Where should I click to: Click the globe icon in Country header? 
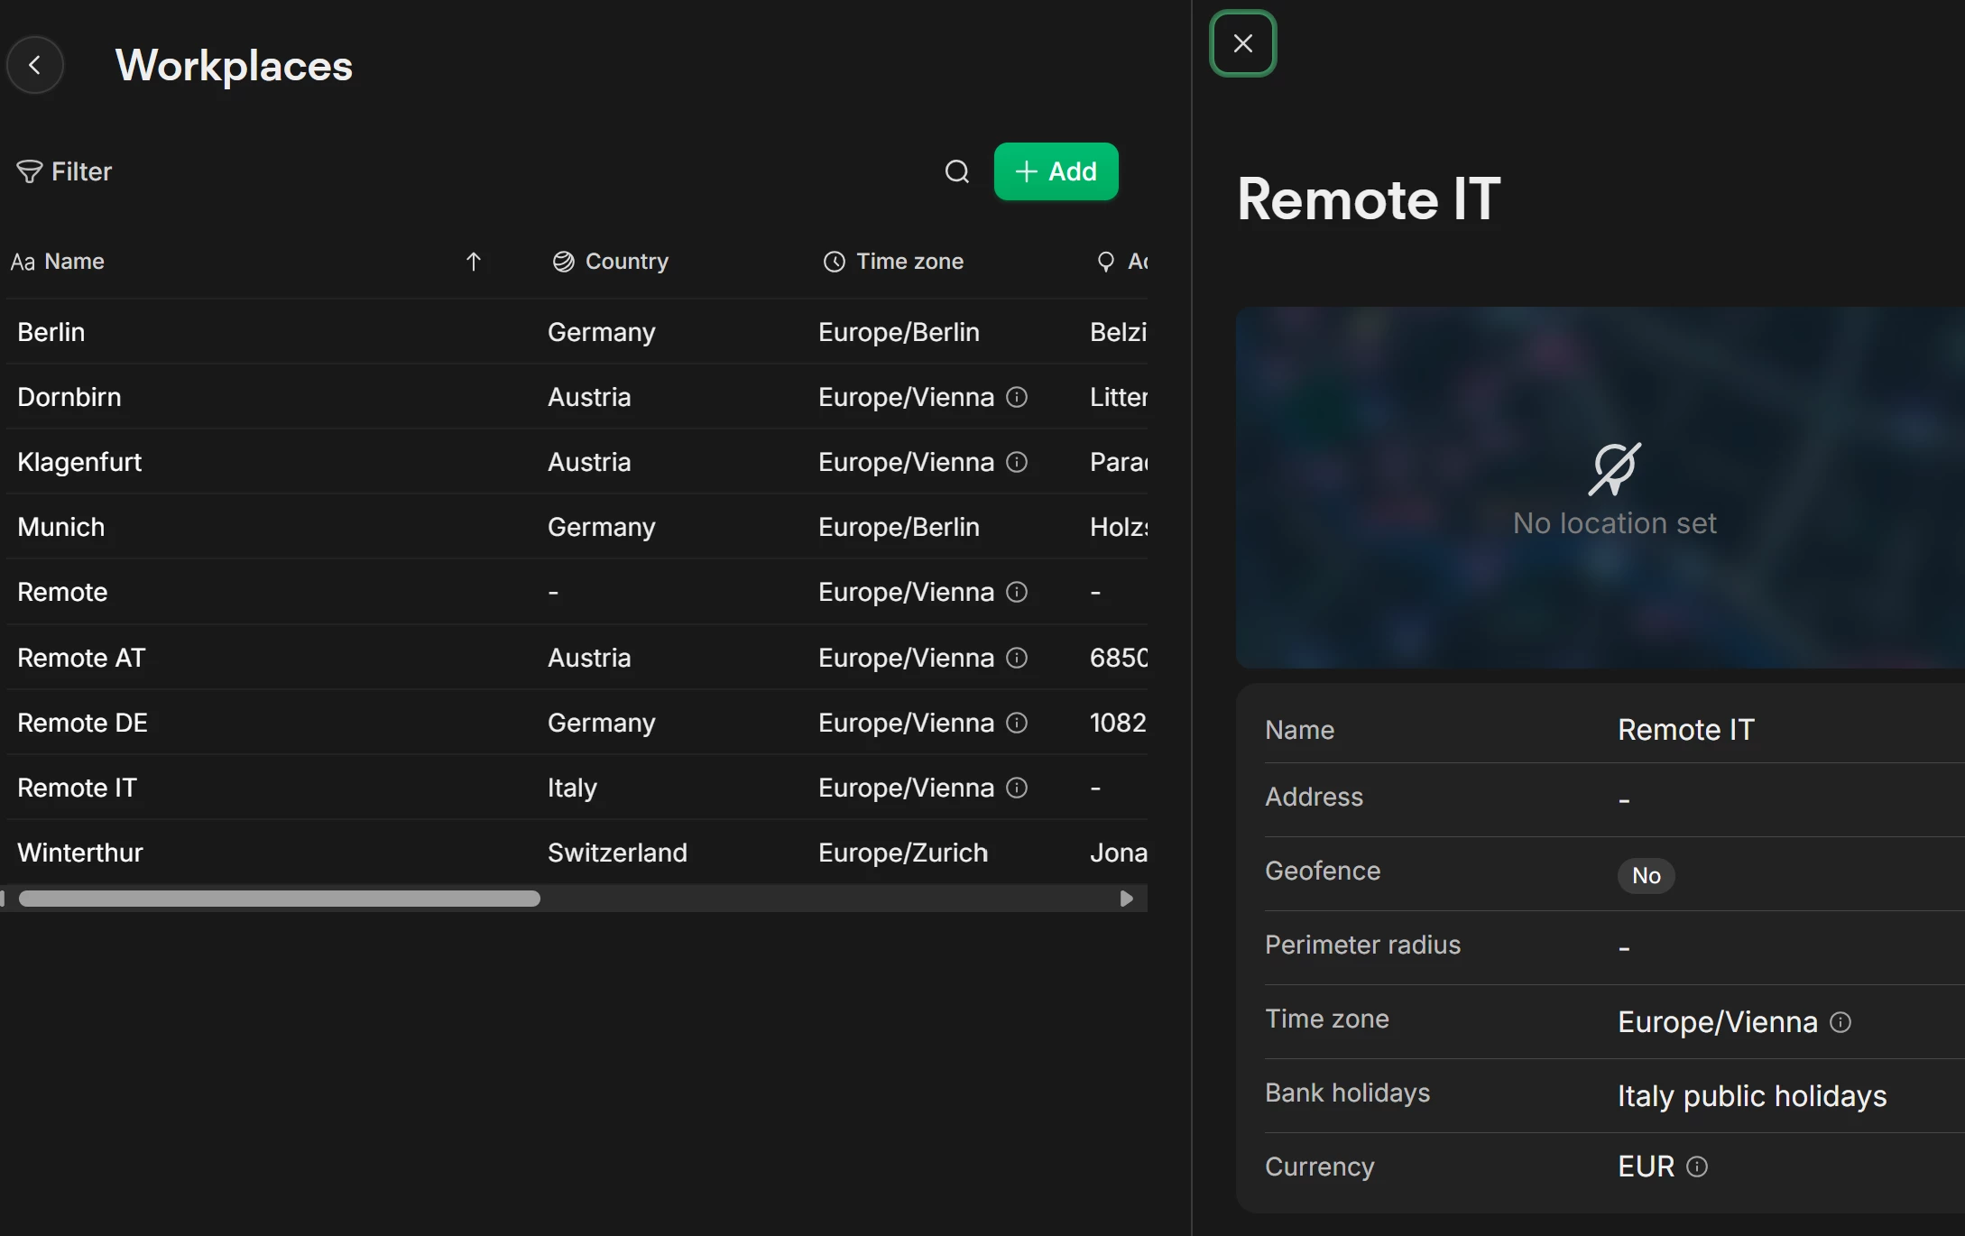point(563,262)
